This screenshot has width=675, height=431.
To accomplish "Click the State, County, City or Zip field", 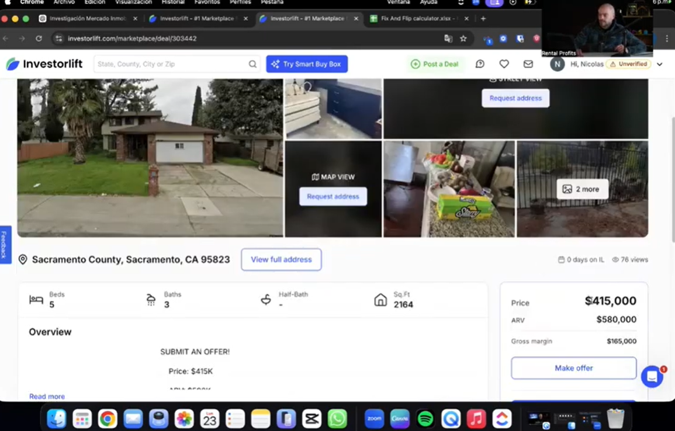I will (171, 64).
